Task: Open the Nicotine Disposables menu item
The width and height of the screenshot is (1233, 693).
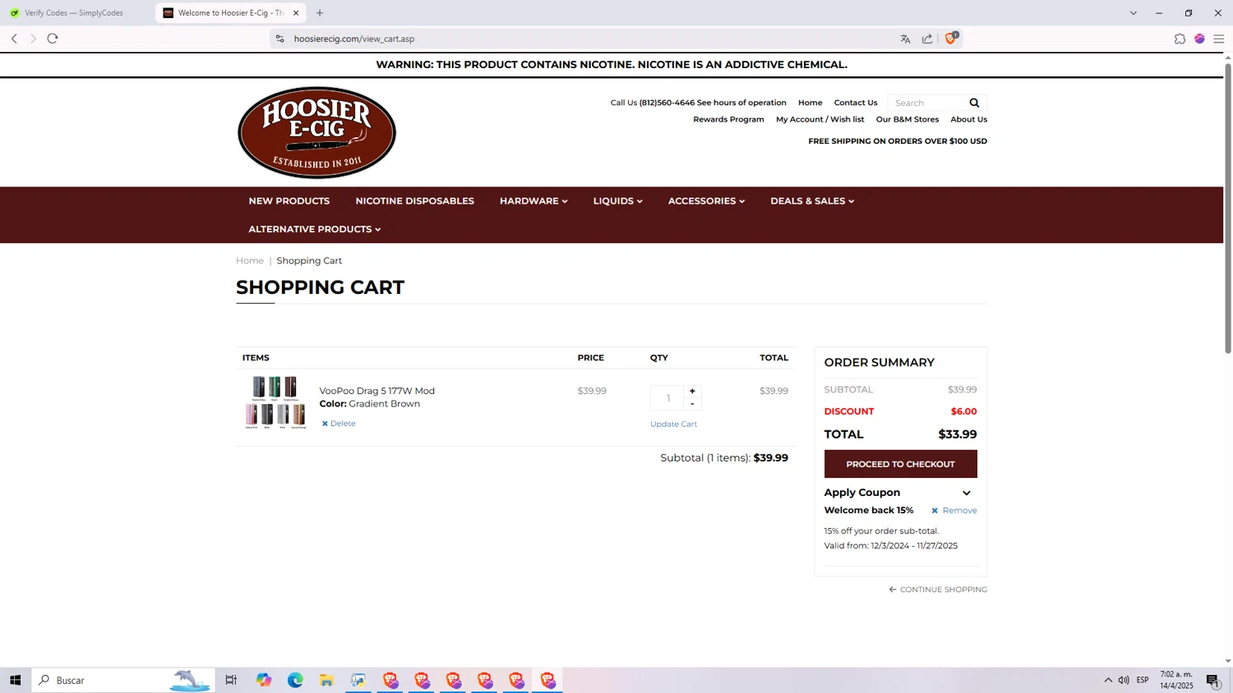Action: coord(414,201)
